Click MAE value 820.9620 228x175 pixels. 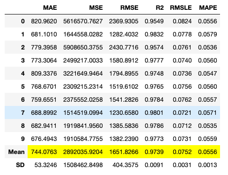44,21
